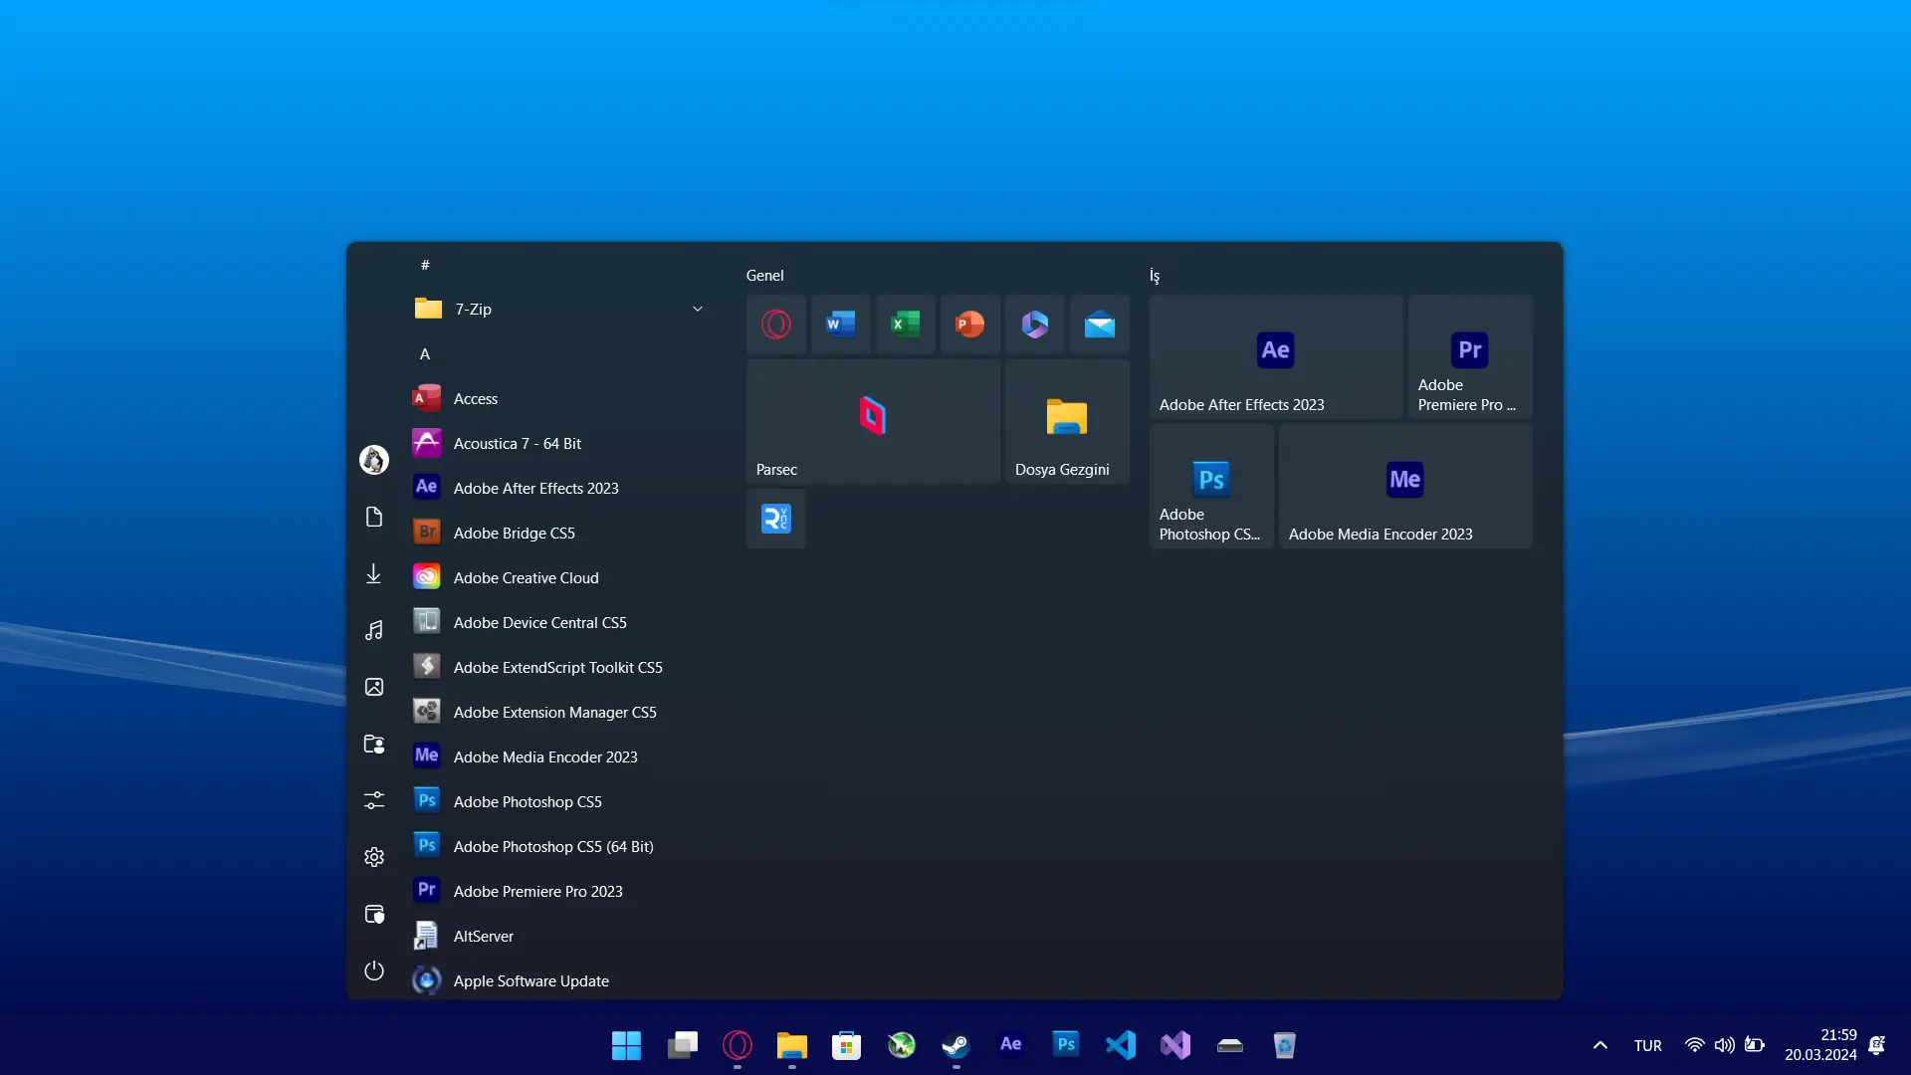
Task: Click the # letter header in app list
Action: coord(425,265)
